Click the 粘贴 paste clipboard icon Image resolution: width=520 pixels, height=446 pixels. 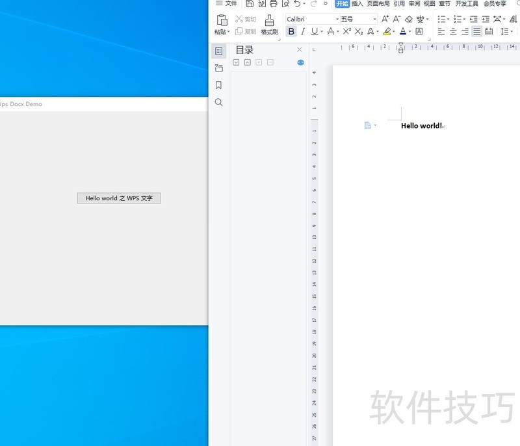coord(222,20)
